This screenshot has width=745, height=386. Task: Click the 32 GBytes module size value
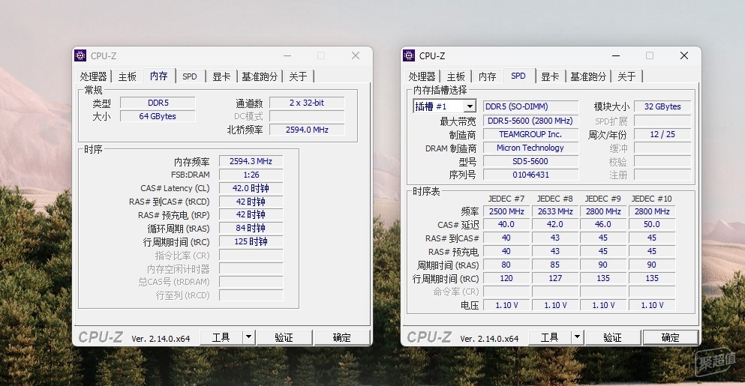(662, 107)
